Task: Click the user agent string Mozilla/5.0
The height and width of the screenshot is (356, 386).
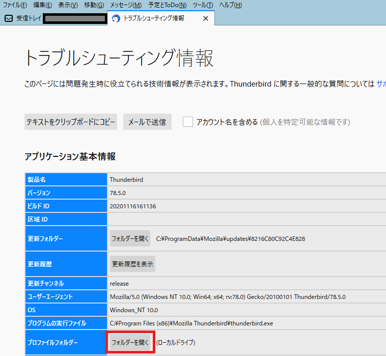Action: 228,297
